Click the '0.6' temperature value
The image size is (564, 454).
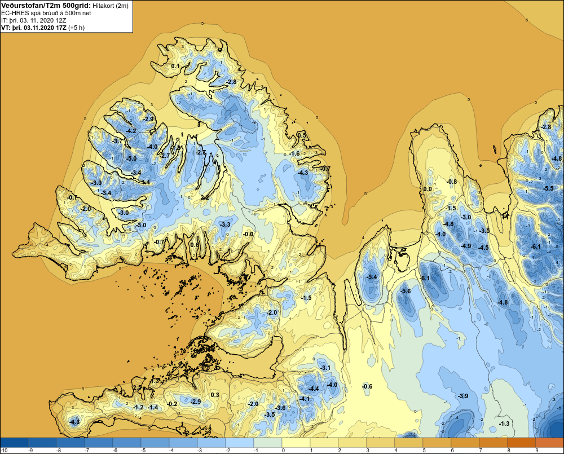point(194,245)
